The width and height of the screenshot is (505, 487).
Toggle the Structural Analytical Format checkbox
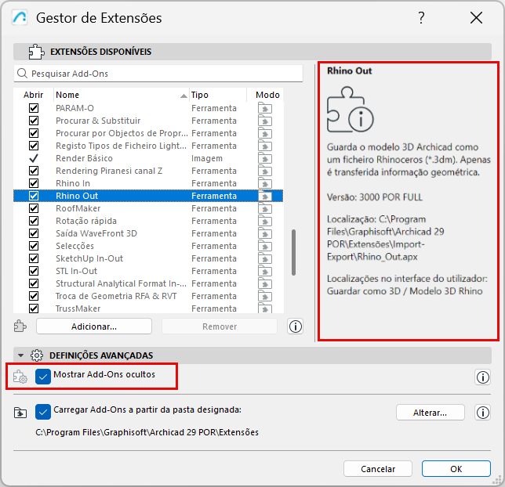pos(34,283)
